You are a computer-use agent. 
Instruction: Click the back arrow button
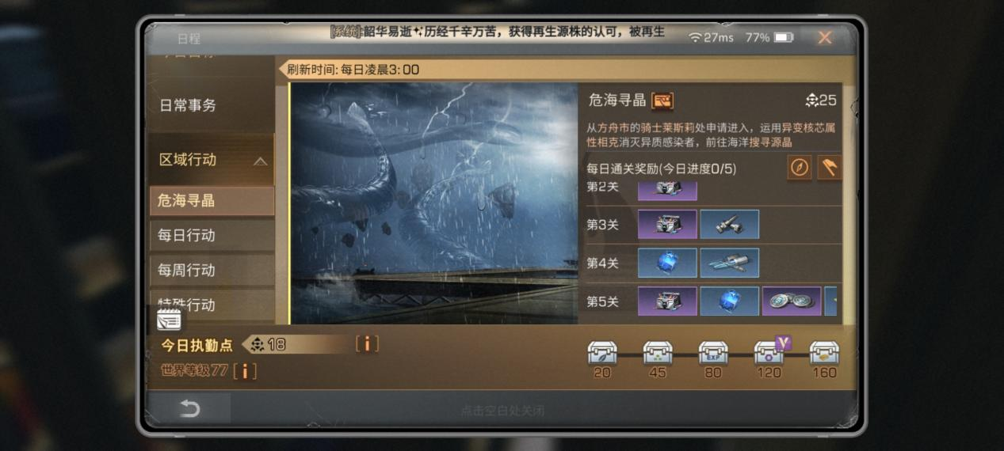point(189,409)
